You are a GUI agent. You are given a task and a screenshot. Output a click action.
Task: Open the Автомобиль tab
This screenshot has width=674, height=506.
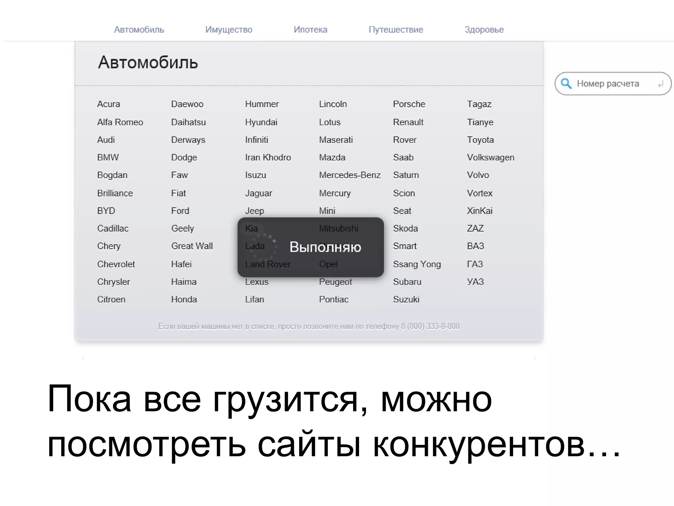139,30
